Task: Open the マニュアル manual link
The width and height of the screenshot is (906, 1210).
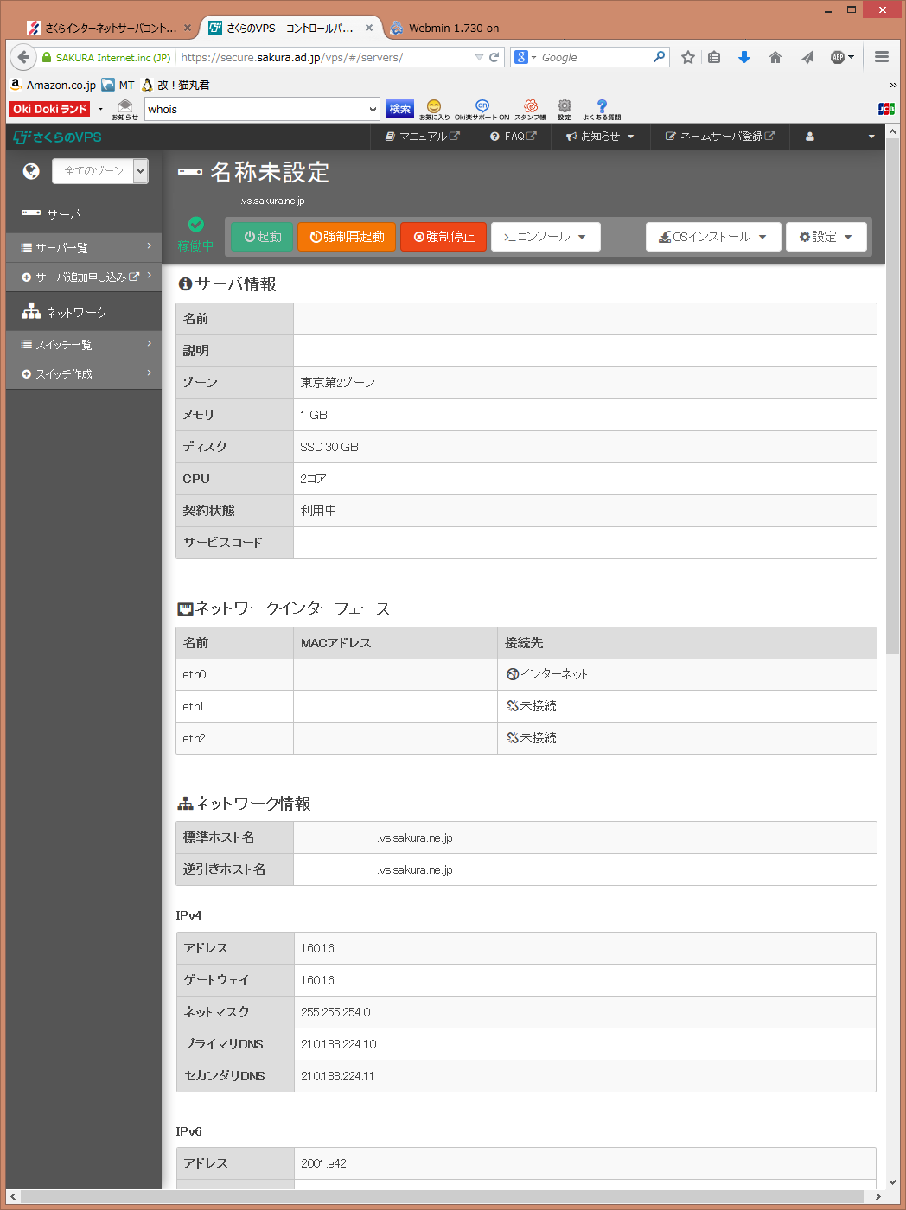Action: [x=422, y=137]
